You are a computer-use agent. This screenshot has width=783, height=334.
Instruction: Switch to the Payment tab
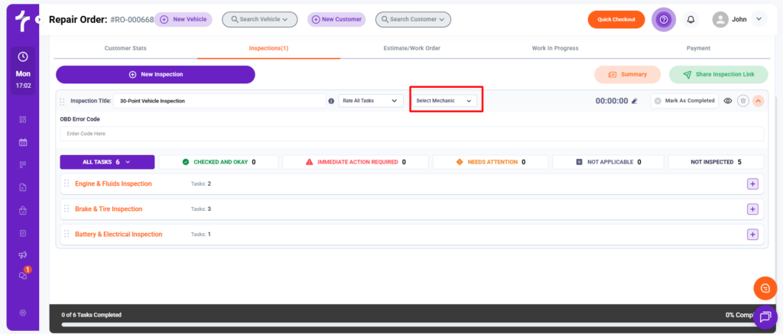[698, 48]
